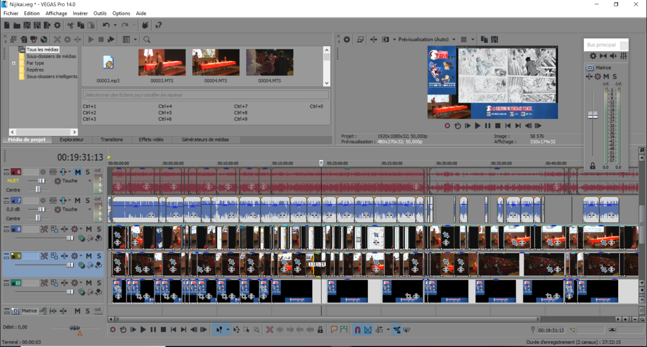Image resolution: width=647 pixels, height=347 pixels.
Task: Click the 00:20:00:00 mark on timeline ruler
Action: (x=337, y=163)
